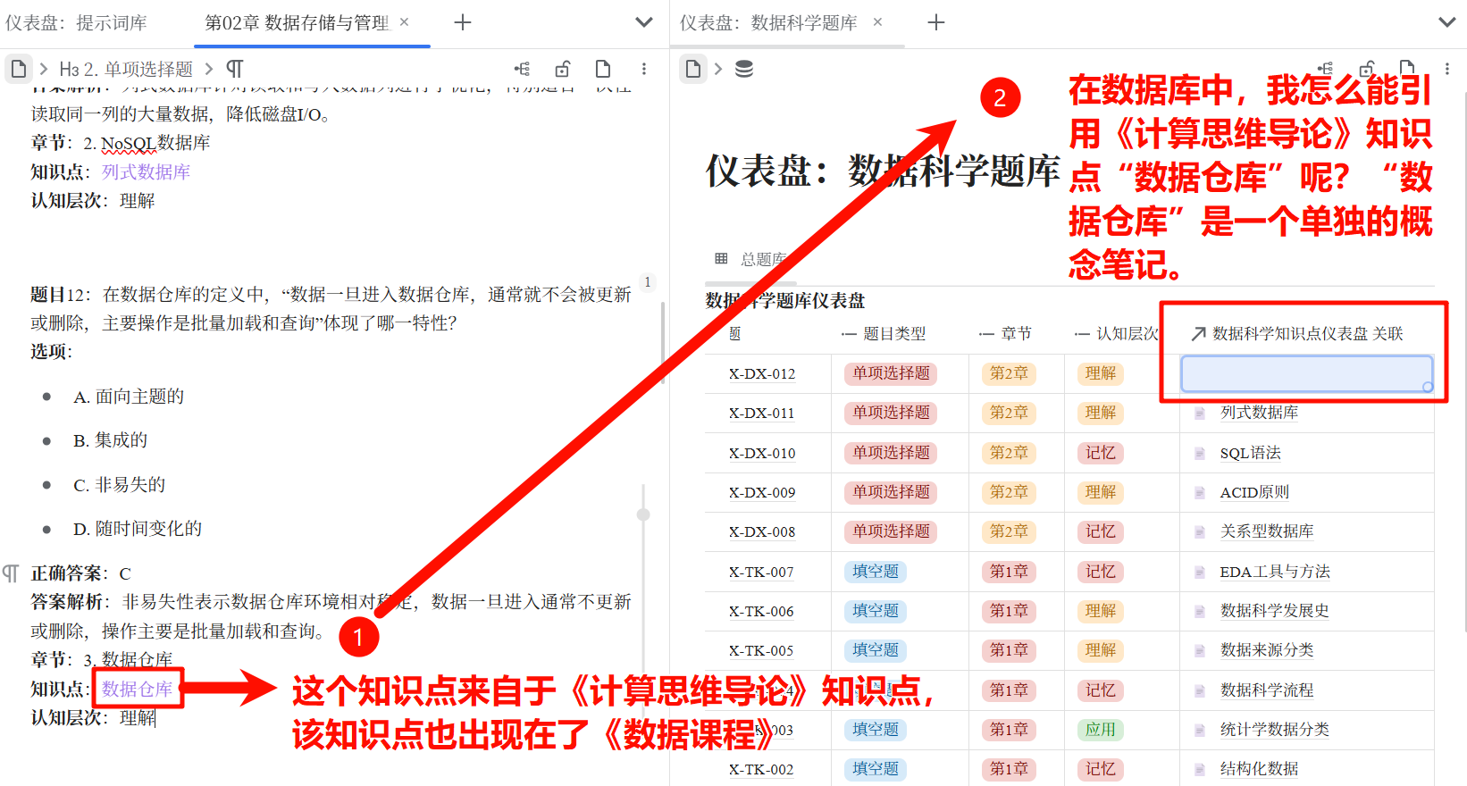Expand tab list chevron in right pane
This screenshot has width=1467, height=786.
pos(1446,22)
